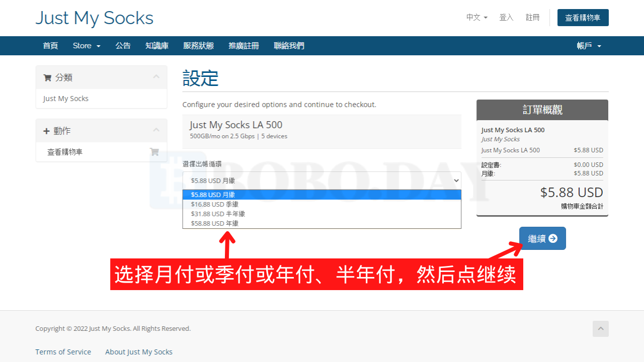644x362 pixels.
Task: Collapse the 動作 panel chevron
Action: click(156, 130)
